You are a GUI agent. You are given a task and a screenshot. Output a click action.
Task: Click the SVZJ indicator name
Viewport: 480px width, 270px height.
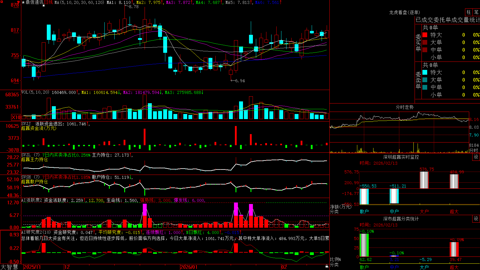[x=26, y=124]
